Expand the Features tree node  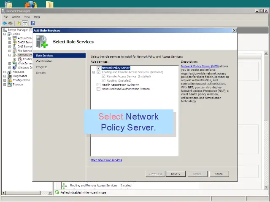5,72
